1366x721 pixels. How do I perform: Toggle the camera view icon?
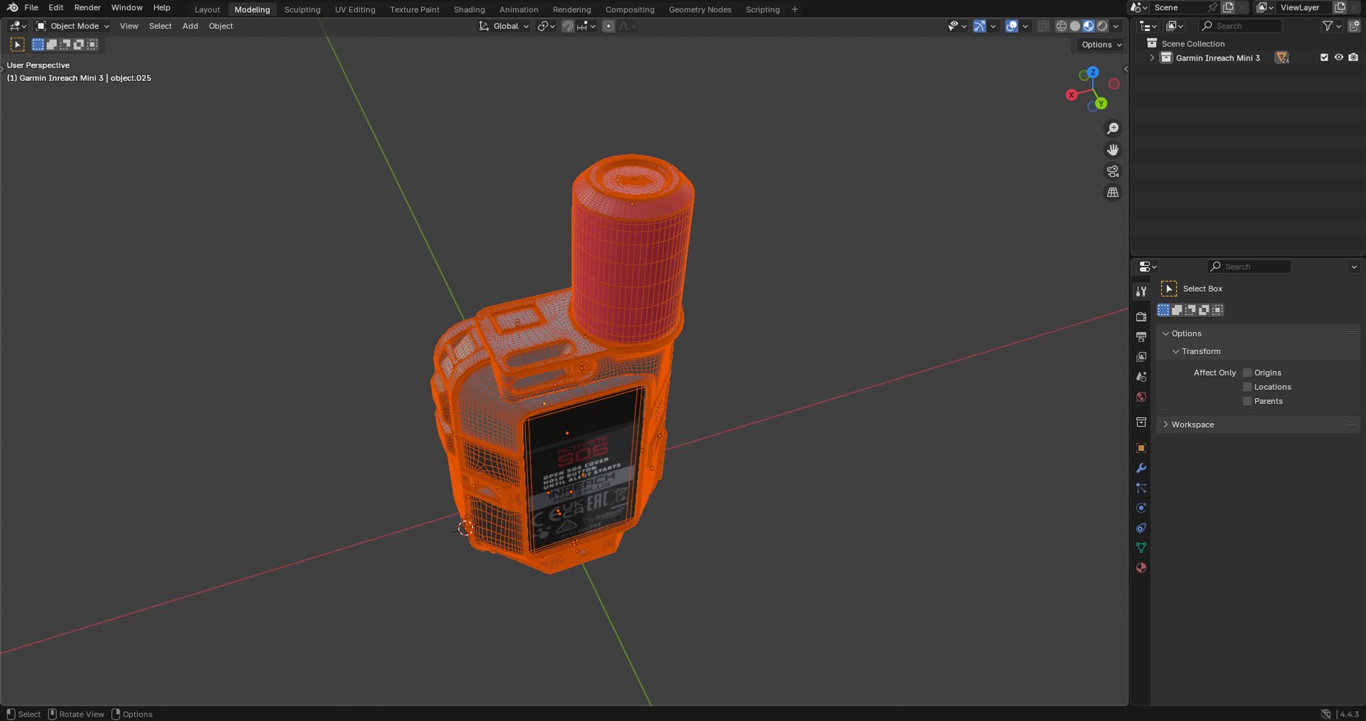pos(1113,171)
